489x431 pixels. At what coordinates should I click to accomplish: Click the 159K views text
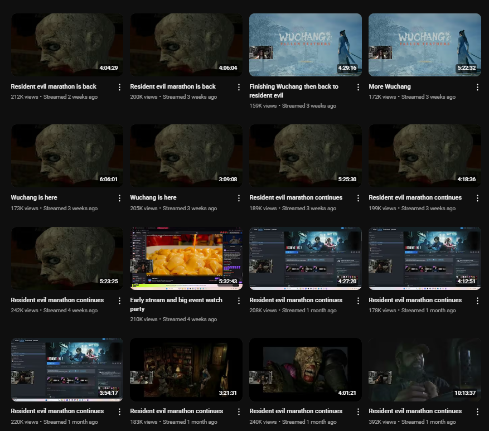(x=263, y=106)
